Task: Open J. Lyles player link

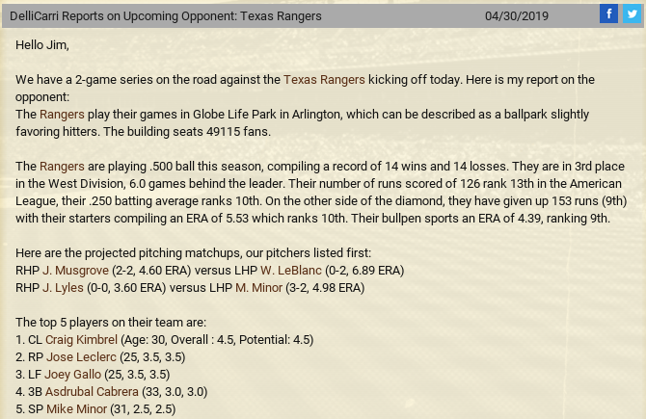Action: pos(63,288)
